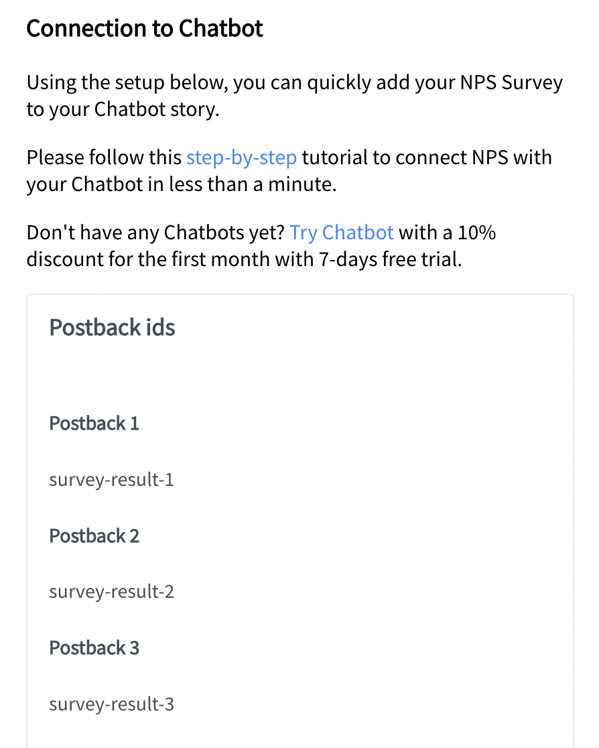Click 'your Chatbot in less than a minute' text
The width and height of the screenshot is (599, 748).
(x=181, y=184)
